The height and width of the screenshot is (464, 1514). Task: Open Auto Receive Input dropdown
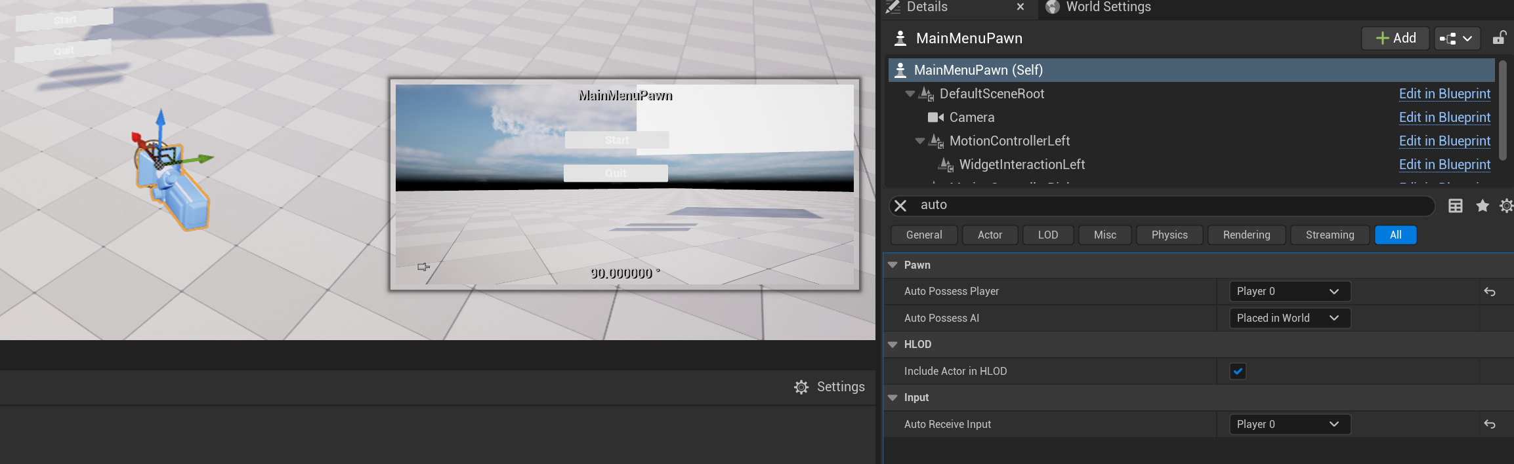click(x=1290, y=425)
